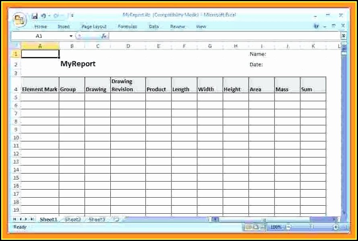Click the Save icon in Quick Access Toolbar

coord(35,16)
